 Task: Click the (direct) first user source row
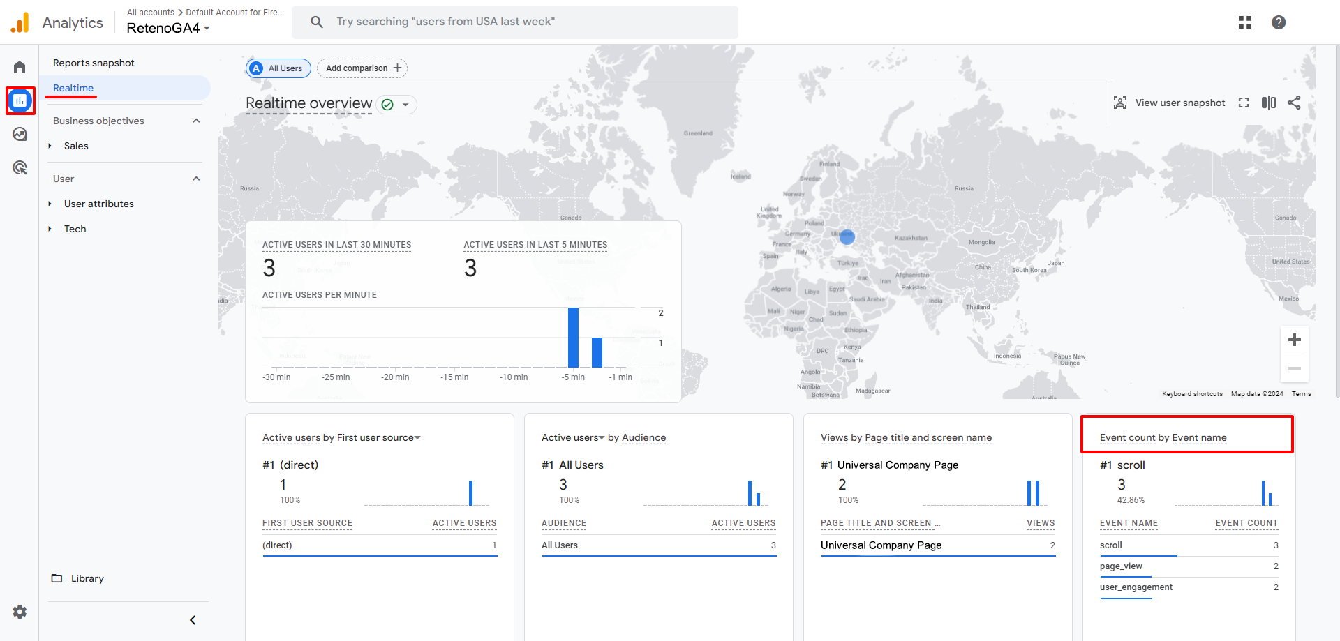click(x=380, y=545)
